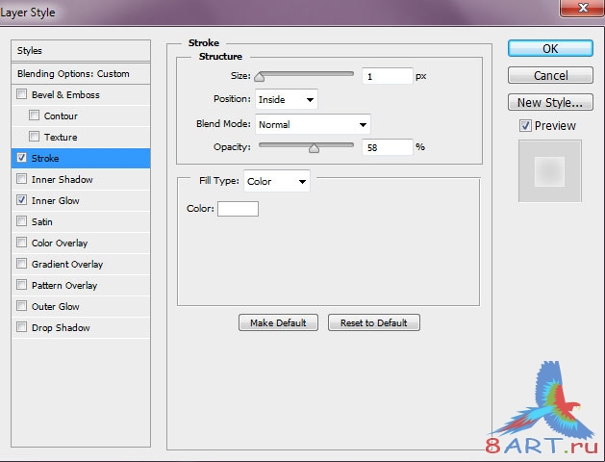Click the OK button
Image resolution: width=605 pixels, height=462 pixels.
550,49
